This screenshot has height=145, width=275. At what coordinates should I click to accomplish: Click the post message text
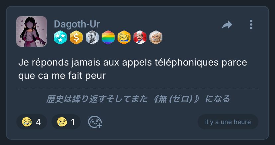(x=133, y=69)
